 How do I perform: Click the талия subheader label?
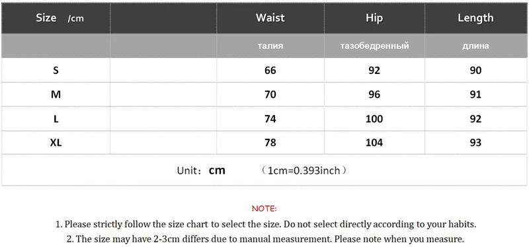(270, 46)
